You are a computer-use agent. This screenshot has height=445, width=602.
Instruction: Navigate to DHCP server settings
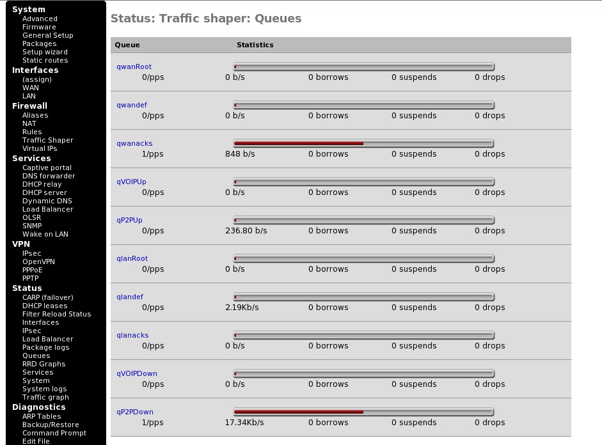click(44, 192)
